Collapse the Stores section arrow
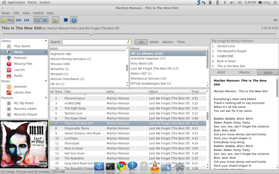The image size is (279, 174). pyautogui.click(x=46, y=81)
